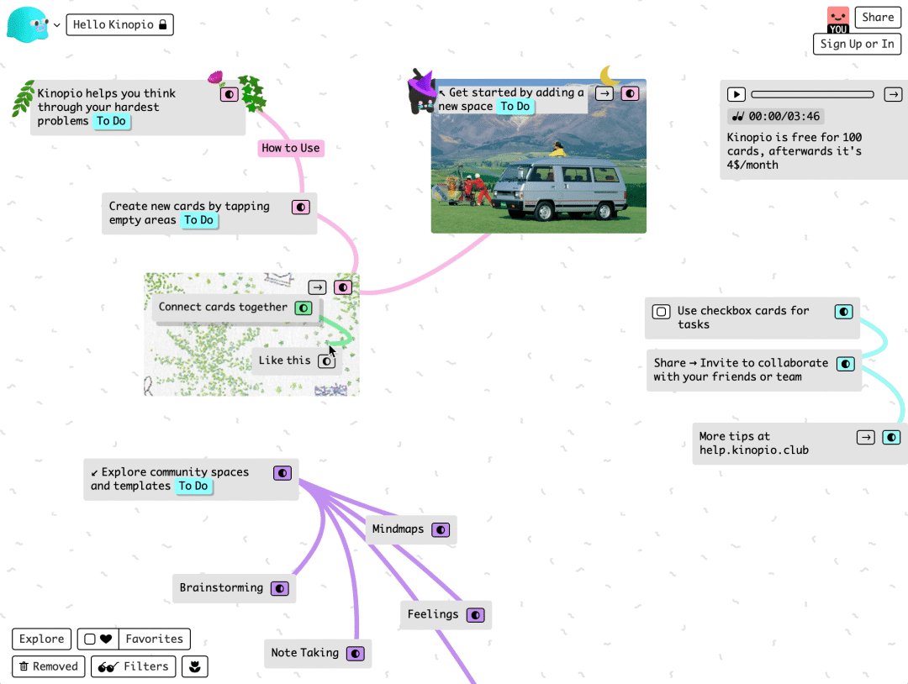Click the arrow on the help.kinopio.club card
The image size is (908, 684).
(x=865, y=437)
